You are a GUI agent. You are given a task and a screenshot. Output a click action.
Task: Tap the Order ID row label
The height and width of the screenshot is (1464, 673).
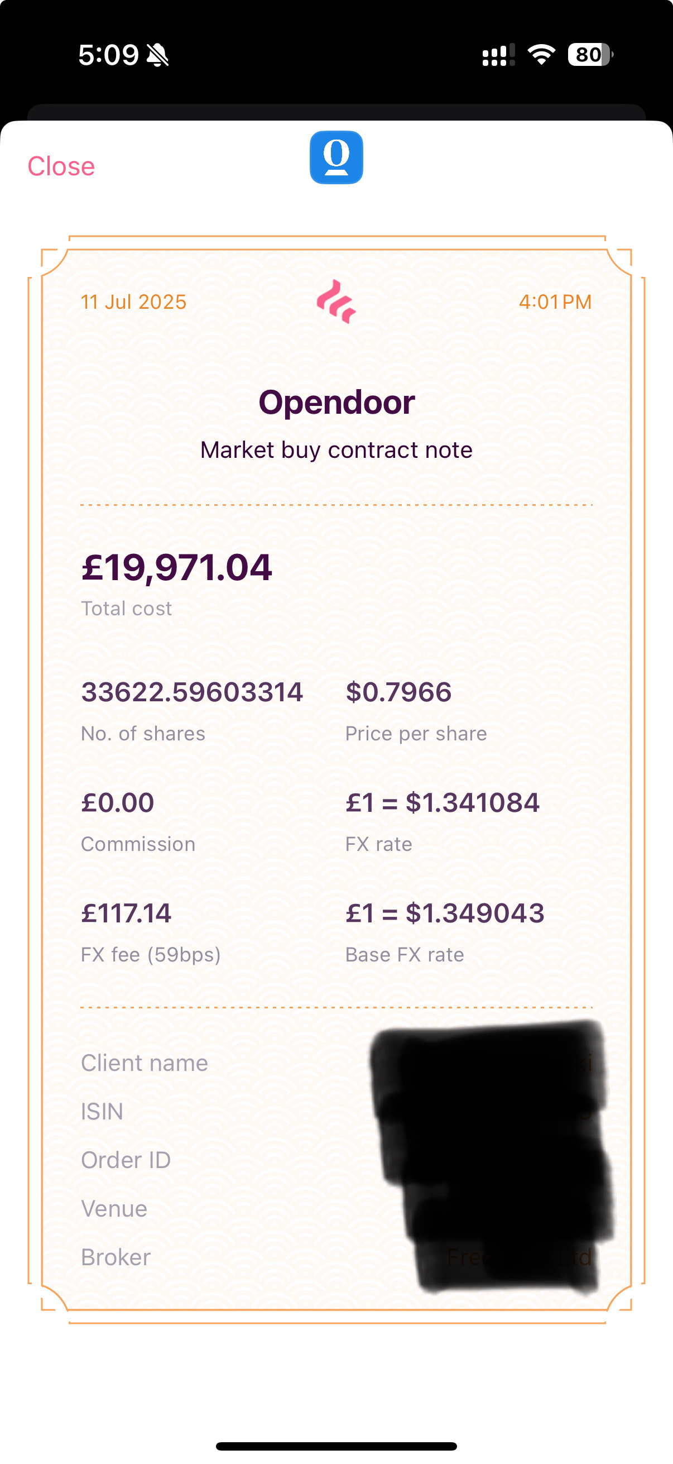(126, 1160)
